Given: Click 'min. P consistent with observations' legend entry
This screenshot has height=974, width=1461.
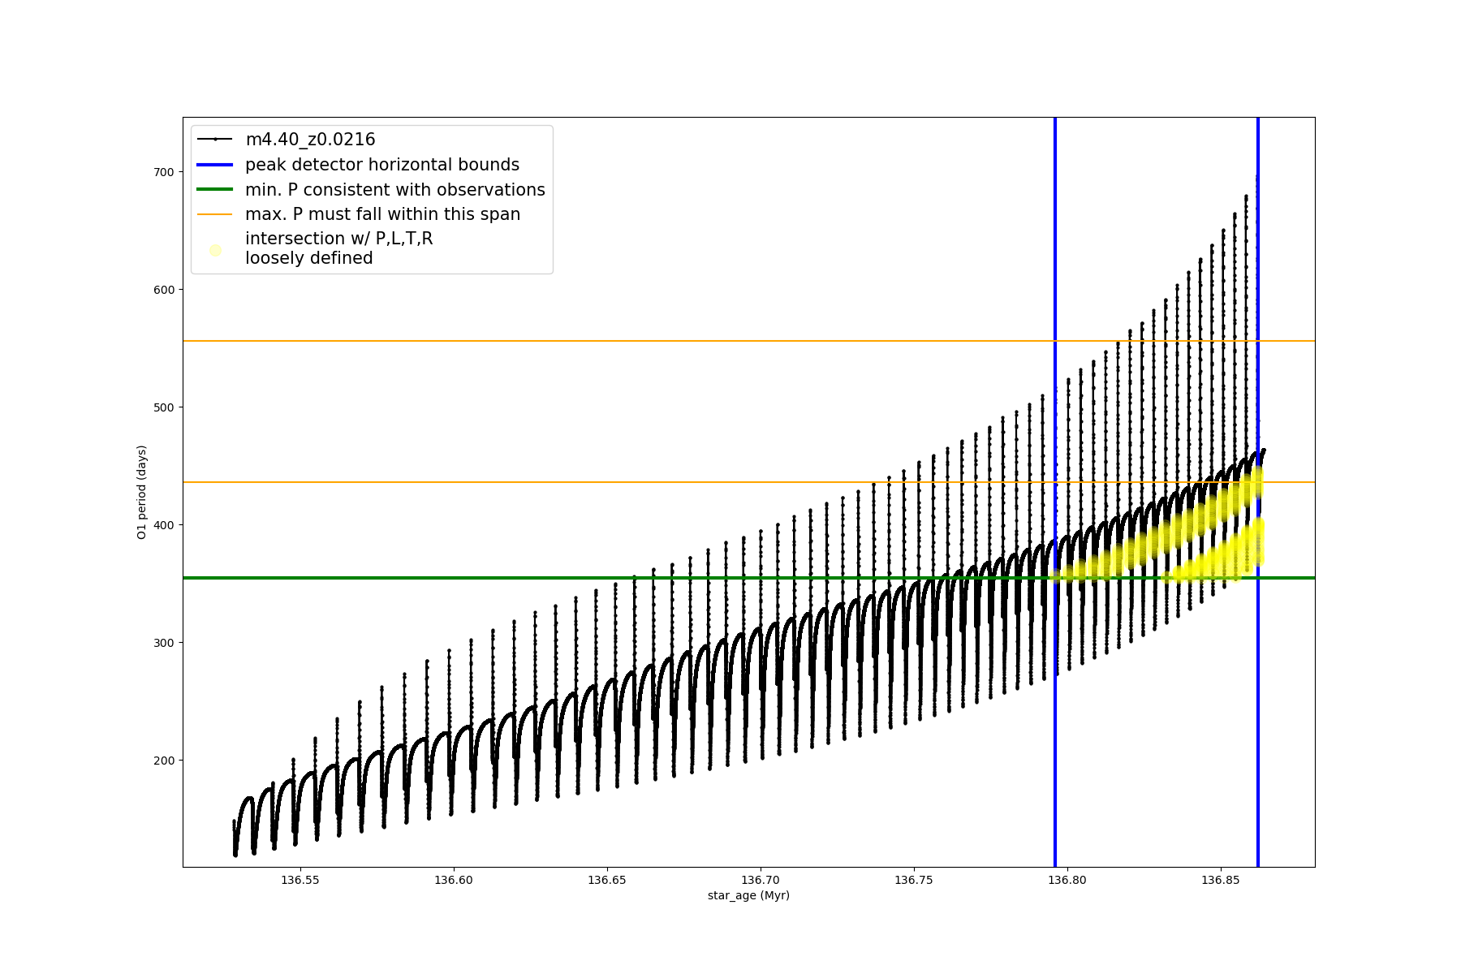Looking at the screenshot, I should click(x=394, y=190).
